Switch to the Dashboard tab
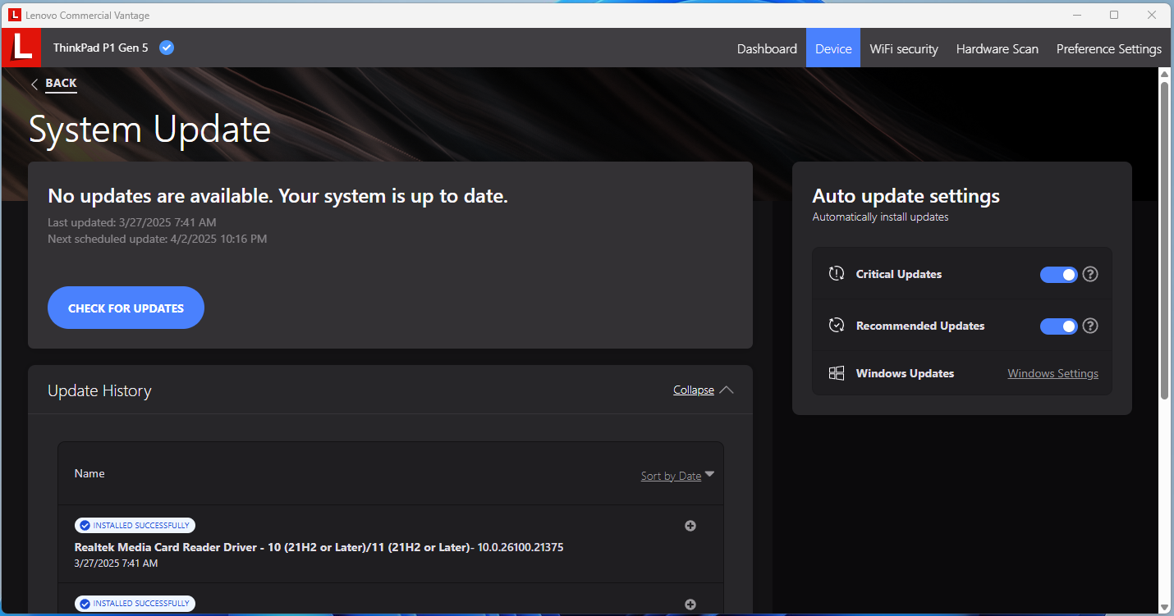The height and width of the screenshot is (616, 1174). 767,48
